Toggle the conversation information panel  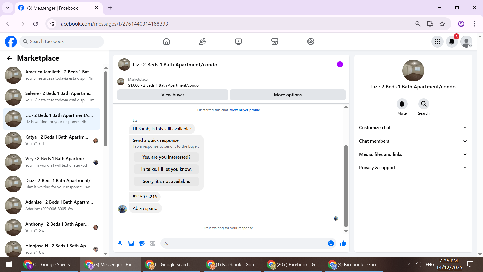[x=340, y=64]
